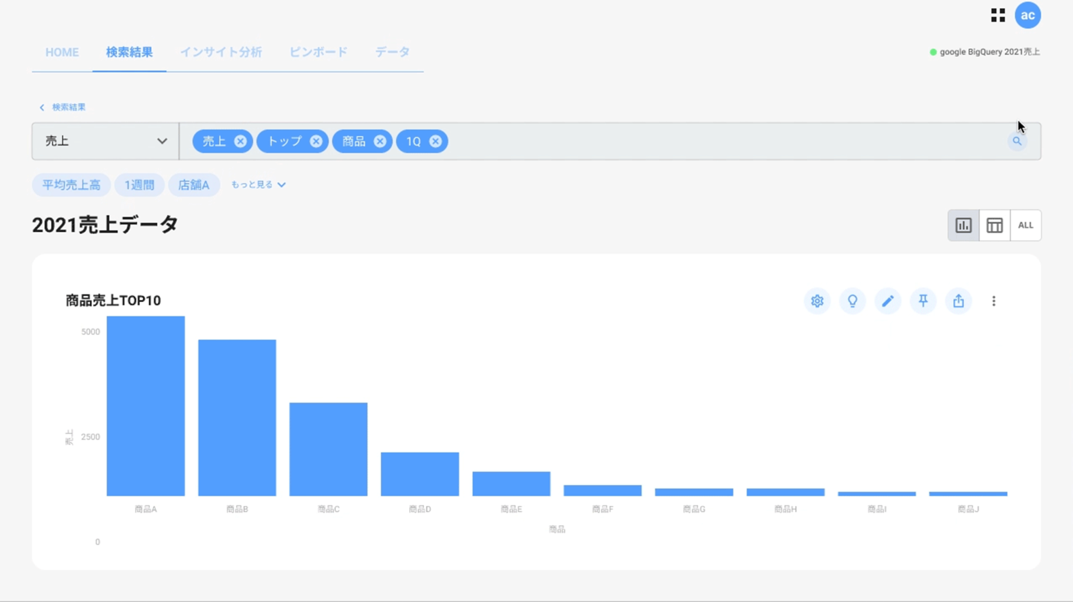
Task: Click the 検索結果 back link
Action: [63, 107]
